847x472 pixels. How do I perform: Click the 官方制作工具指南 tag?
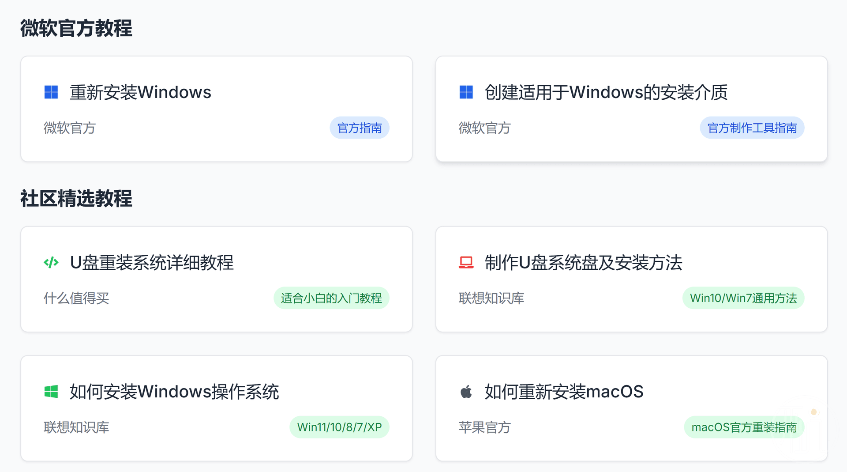pos(752,128)
